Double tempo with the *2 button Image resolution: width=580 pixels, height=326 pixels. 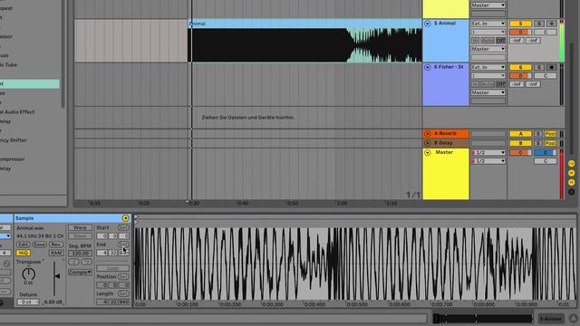point(86,262)
